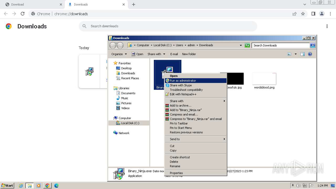Select Restore previous versions

196,132
